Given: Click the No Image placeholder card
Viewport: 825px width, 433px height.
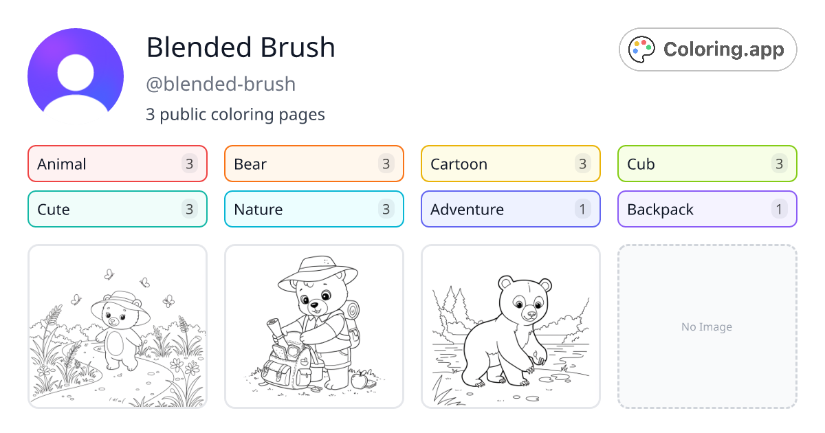Looking at the screenshot, I should pos(707,326).
